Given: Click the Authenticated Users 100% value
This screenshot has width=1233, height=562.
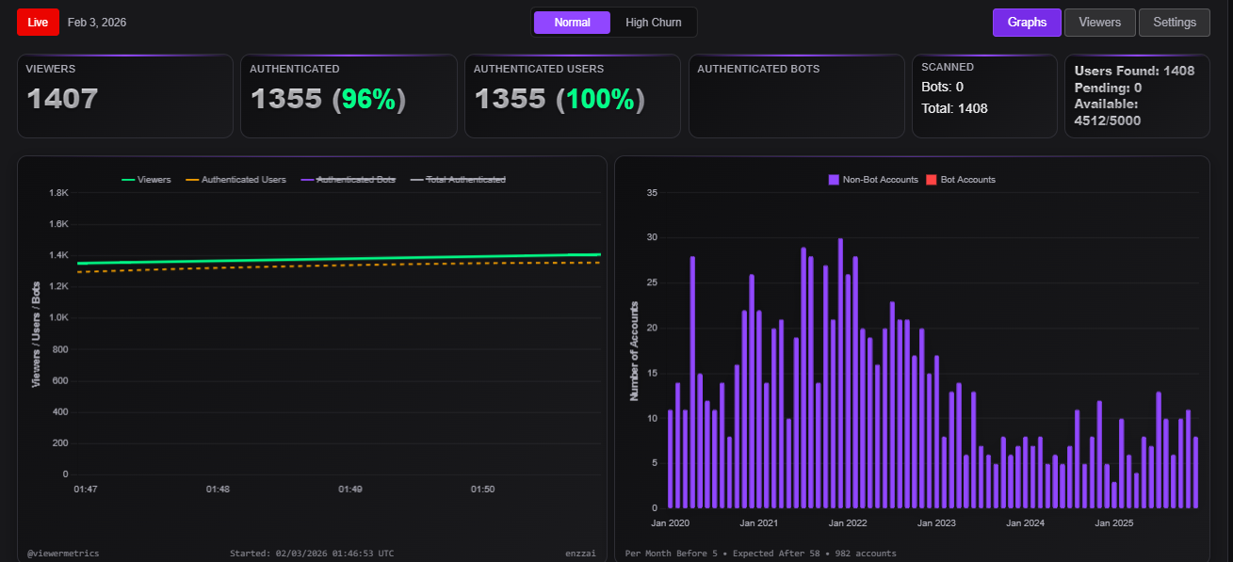Looking at the screenshot, I should point(600,99).
